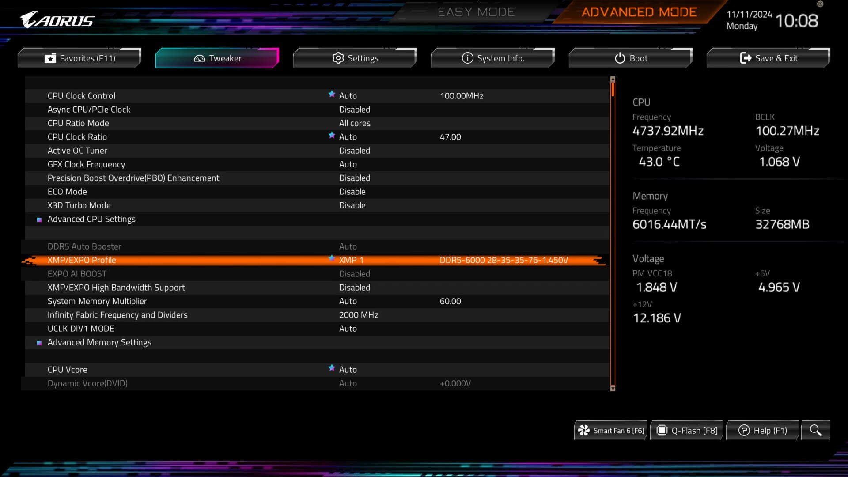Change XMP/EXPO Profile XMP 1 value
This screenshot has height=477, width=848.
351,260
